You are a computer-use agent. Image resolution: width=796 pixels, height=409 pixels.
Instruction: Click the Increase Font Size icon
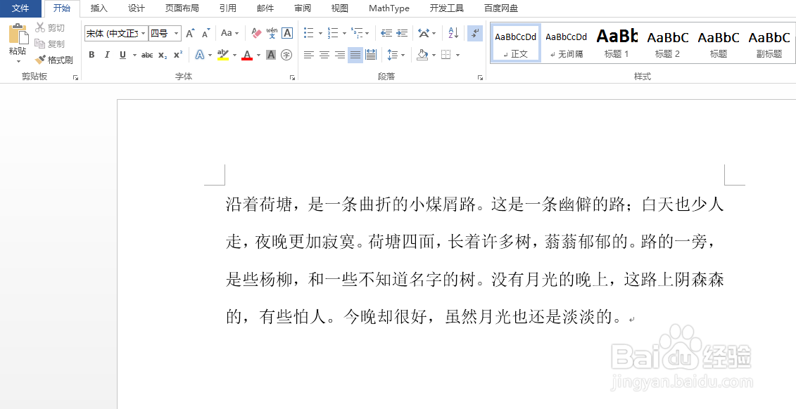[189, 34]
